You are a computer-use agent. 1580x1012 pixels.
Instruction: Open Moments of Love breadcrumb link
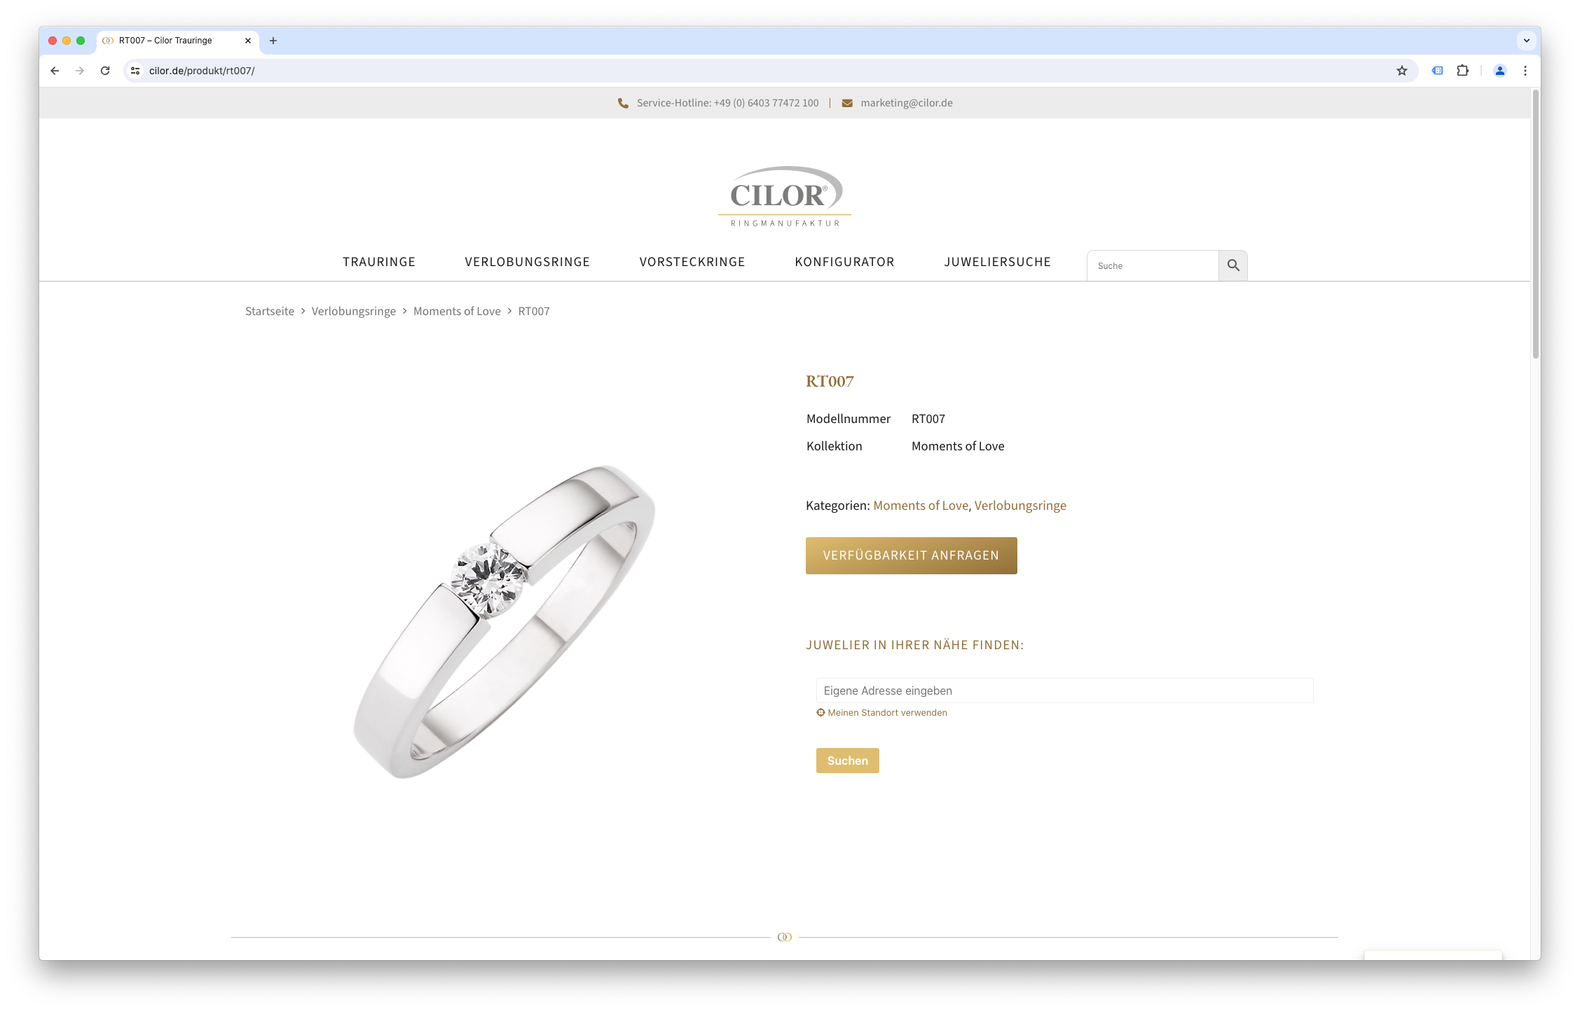[457, 311]
